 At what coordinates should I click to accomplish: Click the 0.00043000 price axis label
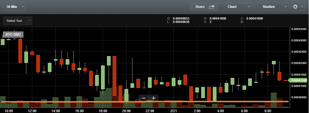click(x=299, y=40)
